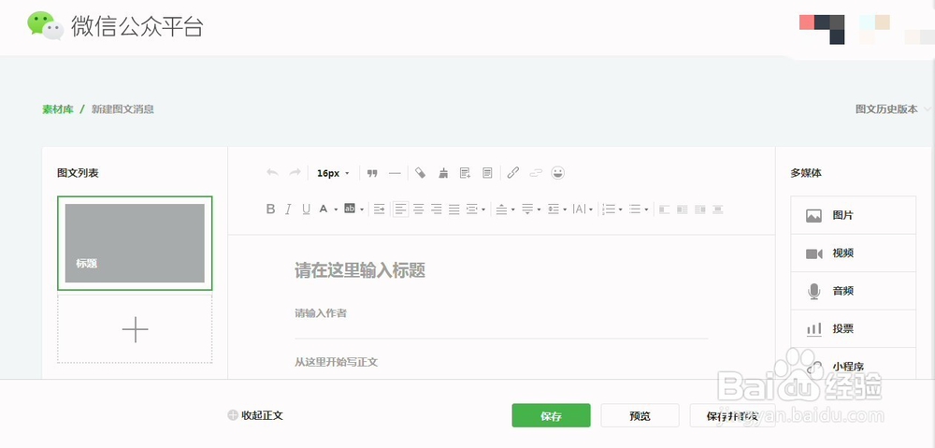Select center text alignment
The height and width of the screenshot is (448, 935).
coord(419,210)
